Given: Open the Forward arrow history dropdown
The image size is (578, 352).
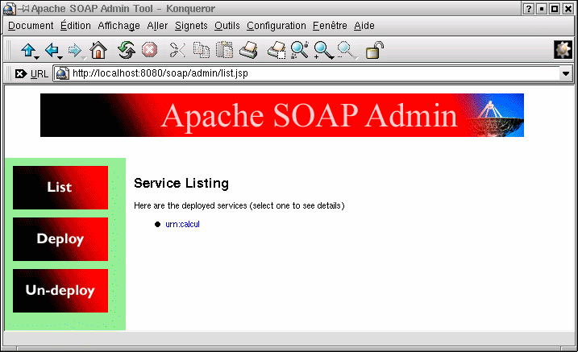Looking at the screenshot, I should click(84, 58).
